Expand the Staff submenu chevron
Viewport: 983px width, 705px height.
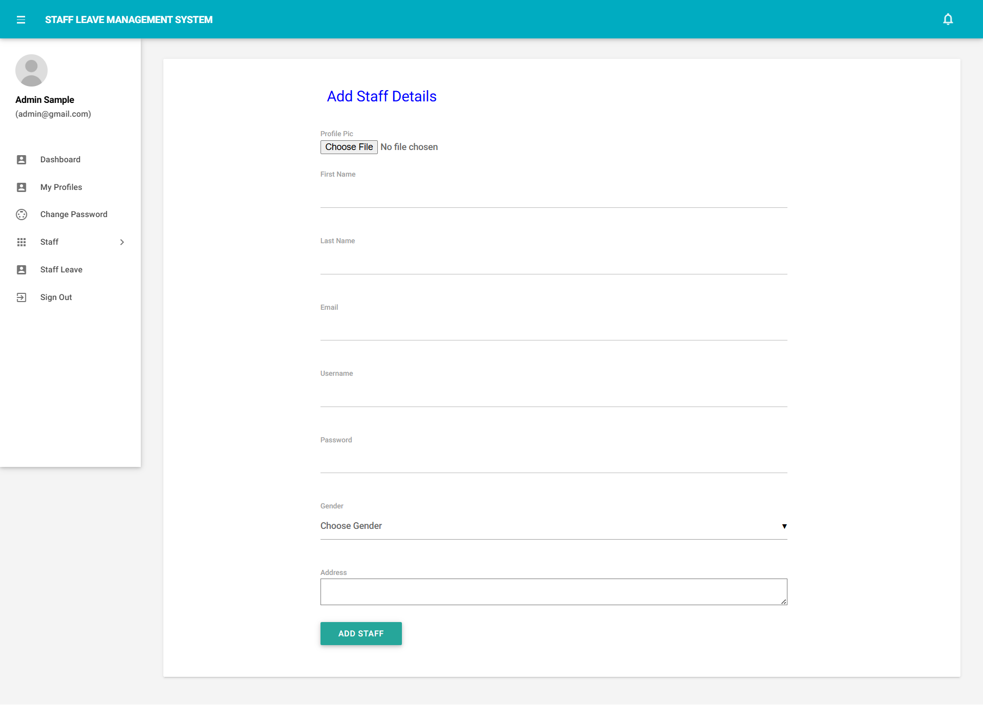(122, 242)
